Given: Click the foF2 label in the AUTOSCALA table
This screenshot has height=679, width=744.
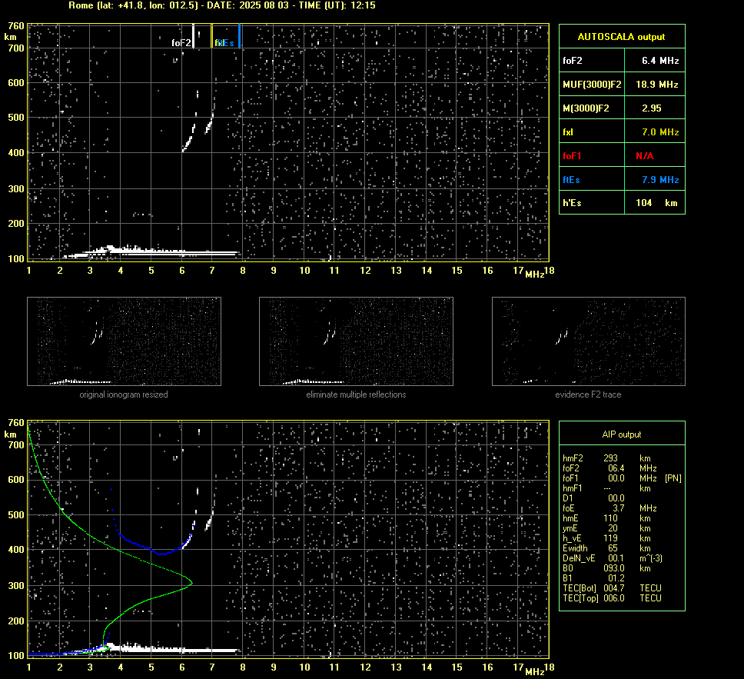Looking at the screenshot, I should (573, 61).
